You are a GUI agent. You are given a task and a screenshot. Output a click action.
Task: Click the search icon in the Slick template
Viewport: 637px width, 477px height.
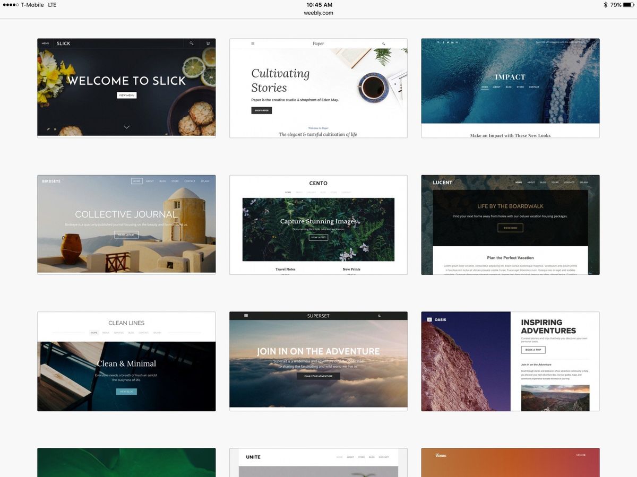[x=192, y=43]
